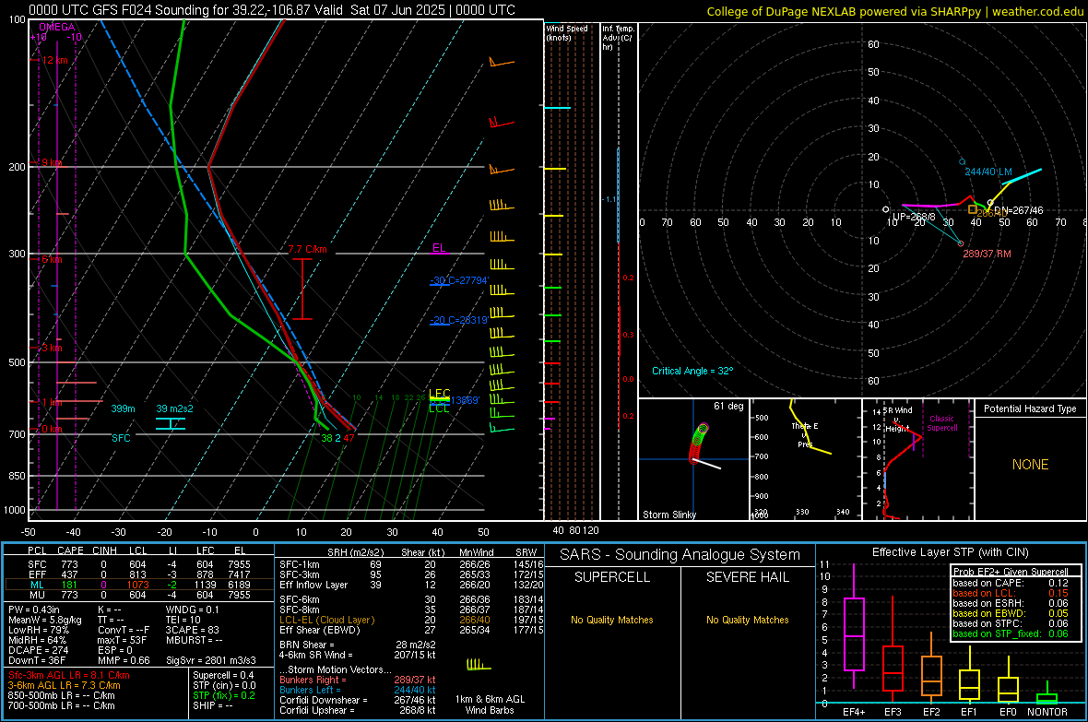Click the 289/37 RM hodograph label

[x=987, y=254]
